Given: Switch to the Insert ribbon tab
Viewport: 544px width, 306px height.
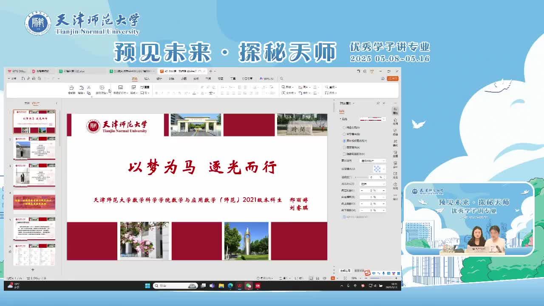Looking at the screenshot, I should click(147, 79).
